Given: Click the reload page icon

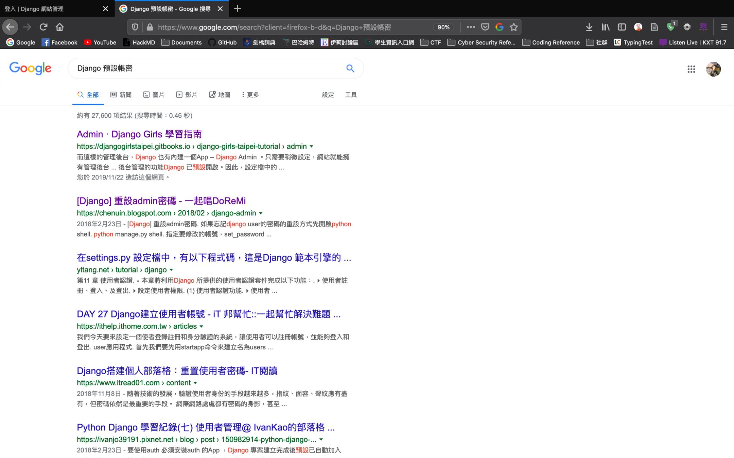Looking at the screenshot, I should pos(43,27).
